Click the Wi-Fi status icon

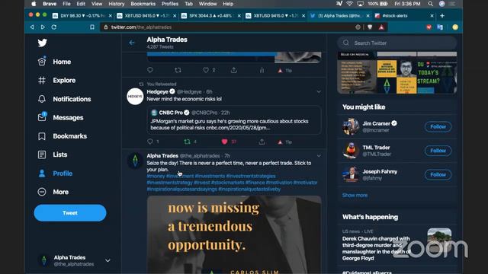pyautogui.click(x=349, y=4)
